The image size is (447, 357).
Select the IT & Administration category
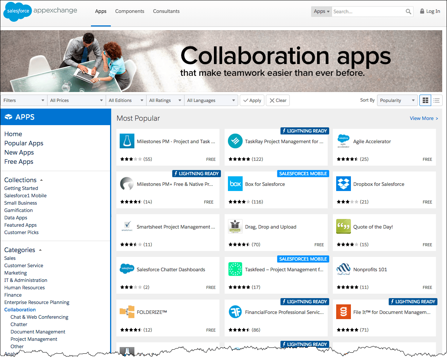pos(26,280)
